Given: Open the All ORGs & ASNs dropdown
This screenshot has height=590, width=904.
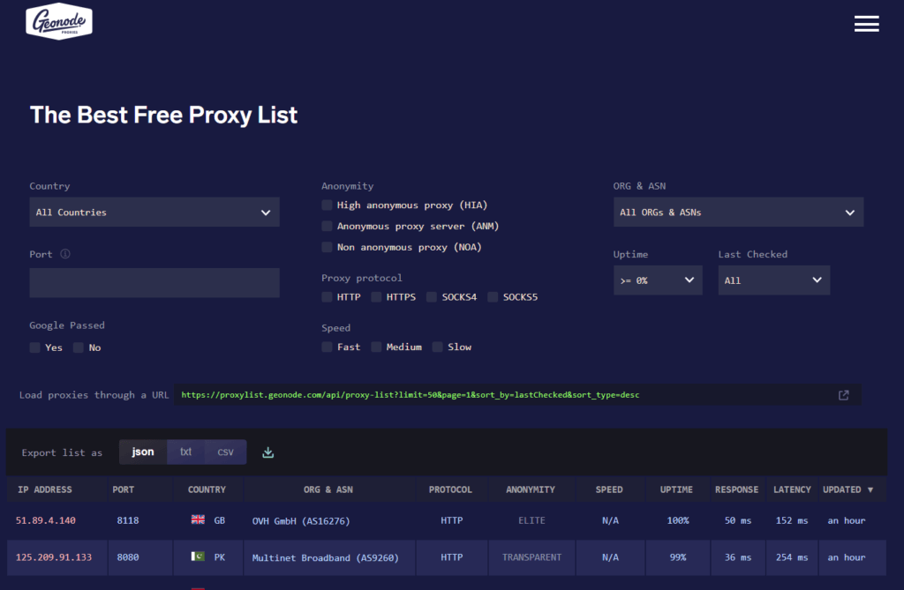Looking at the screenshot, I should coord(738,213).
